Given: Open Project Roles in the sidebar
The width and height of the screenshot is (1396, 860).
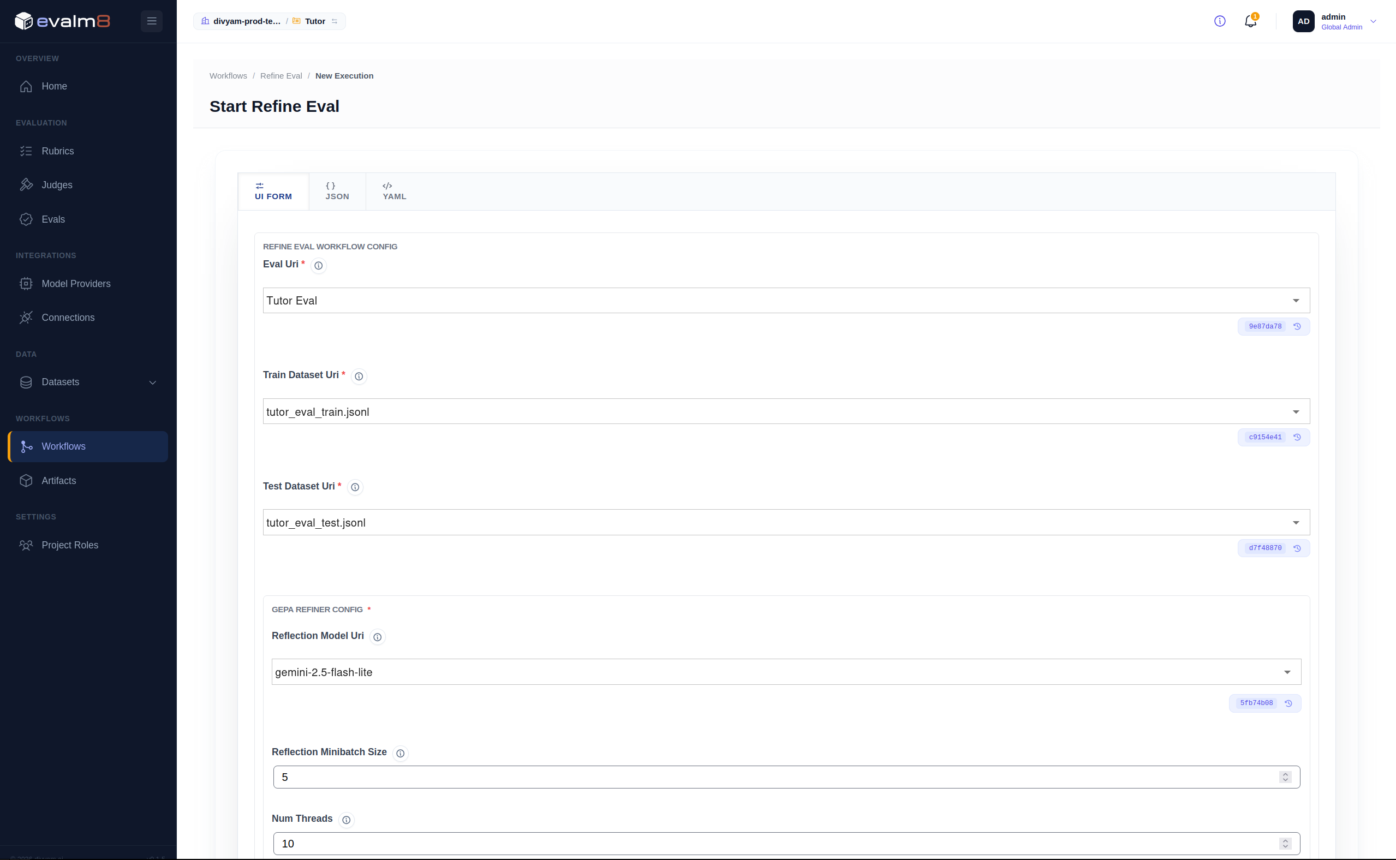Looking at the screenshot, I should pyautogui.click(x=88, y=545).
